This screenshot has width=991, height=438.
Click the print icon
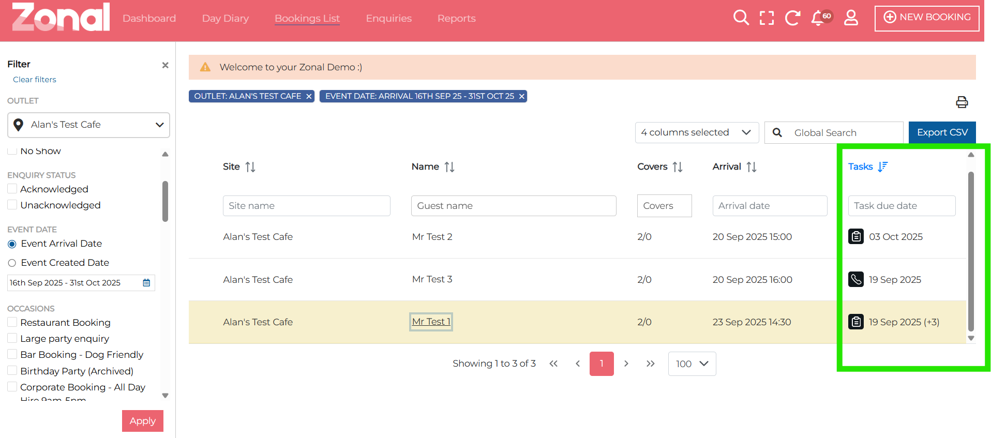[x=962, y=102]
